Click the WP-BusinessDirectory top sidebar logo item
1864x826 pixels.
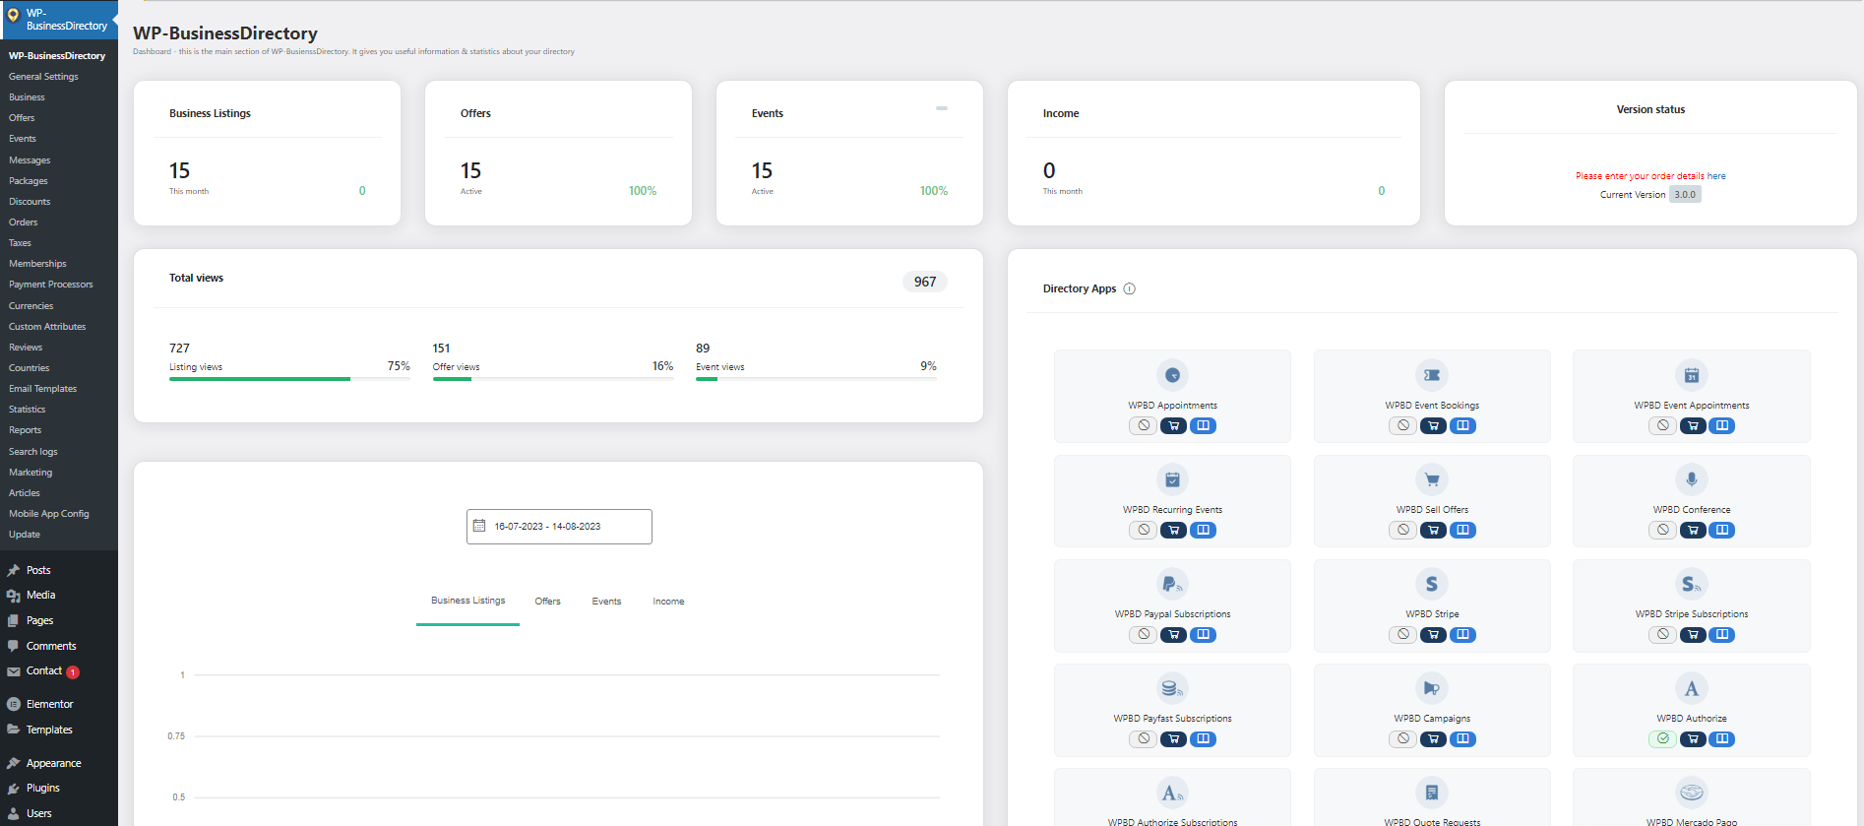click(x=59, y=20)
